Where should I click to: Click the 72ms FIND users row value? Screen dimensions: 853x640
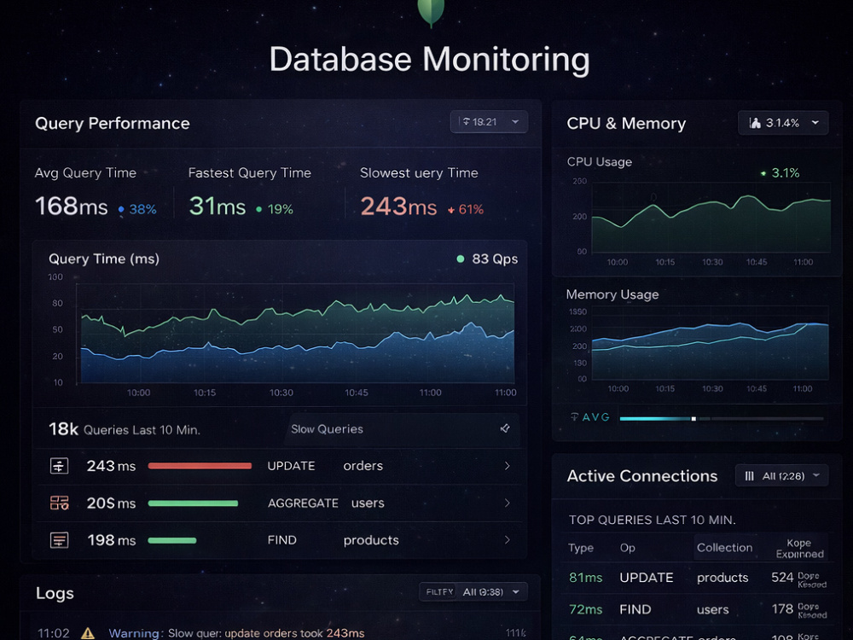pyautogui.click(x=585, y=609)
